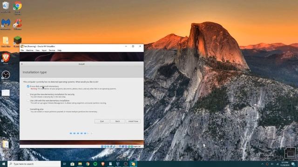Open the VirtualBox View menu
Screen dimensions: 298x167
[38, 51]
